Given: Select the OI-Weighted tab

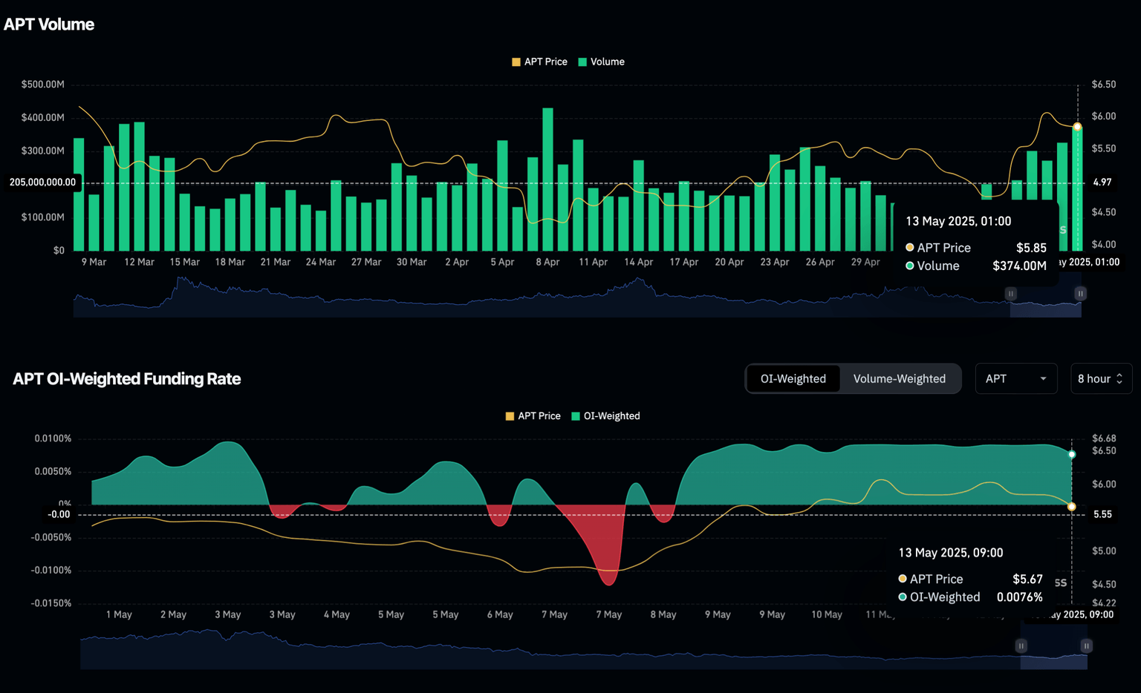Looking at the screenshot, I should point(793,378).
